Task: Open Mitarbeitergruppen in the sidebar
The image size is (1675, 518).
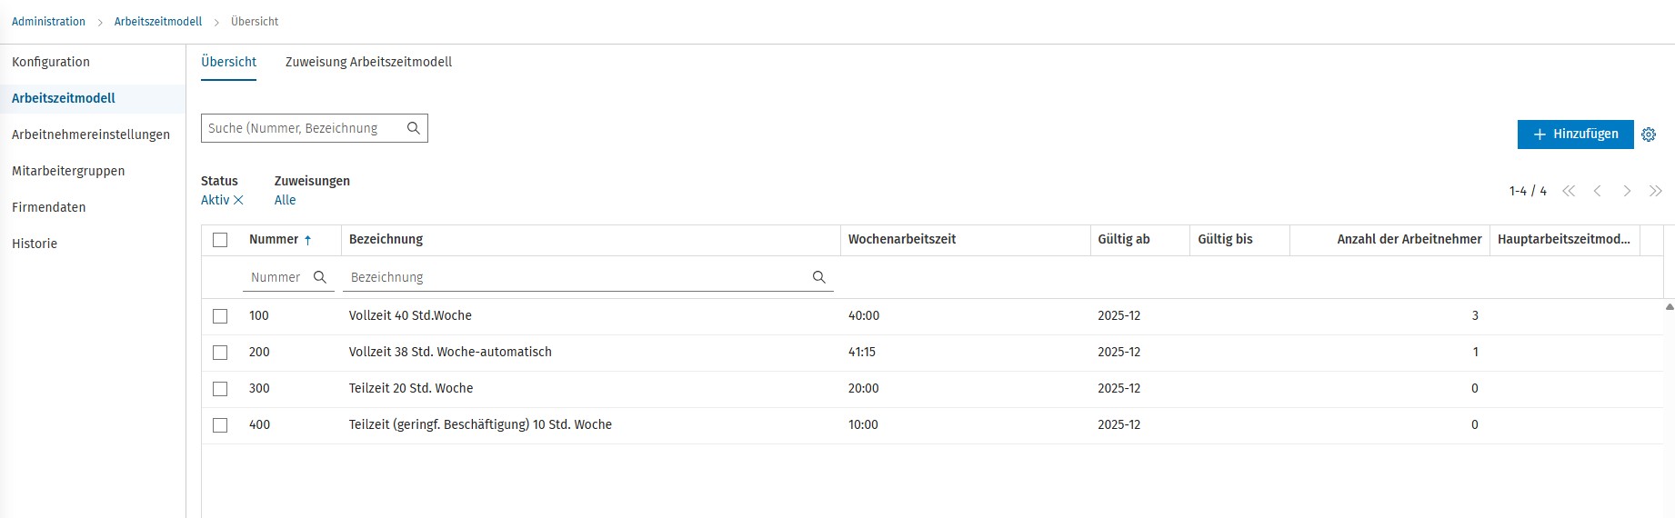Action: (x=68, y=171)
